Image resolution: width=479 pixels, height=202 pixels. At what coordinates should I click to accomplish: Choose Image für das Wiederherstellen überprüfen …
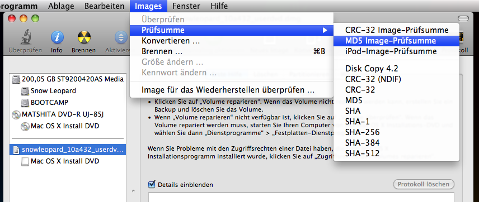pyautogui.click(x=232, y=90)
